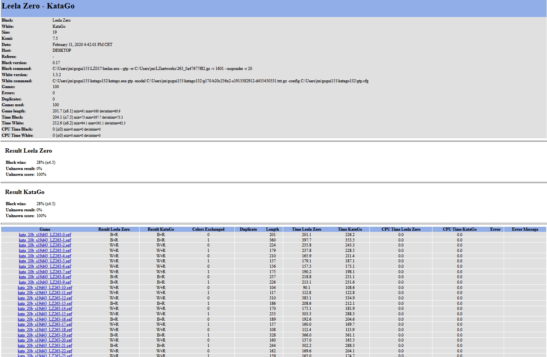Open game file kata_20b_s19d43_LZ263-9.sgf

(45, 282)
